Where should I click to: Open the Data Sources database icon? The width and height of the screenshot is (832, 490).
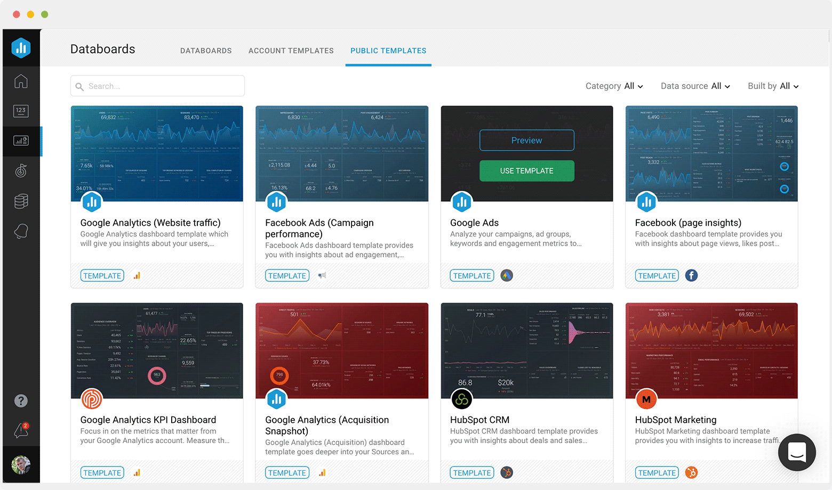point(21,201)
